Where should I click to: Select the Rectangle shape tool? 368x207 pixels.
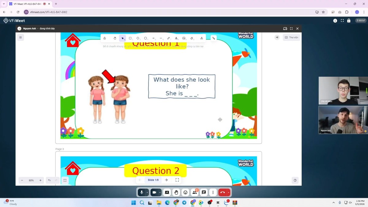click(x=130, y=38)
